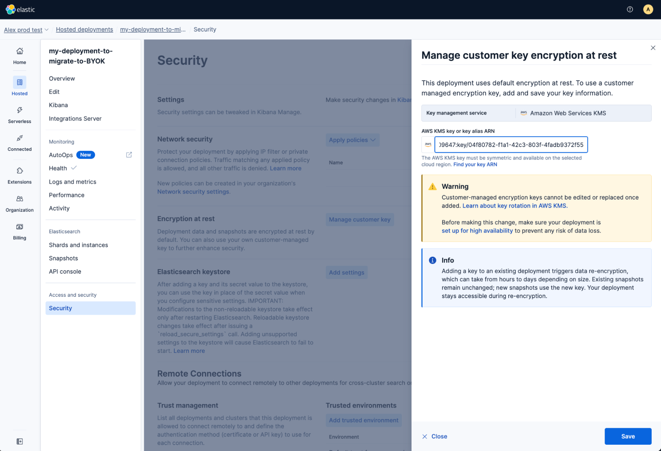This screenshot has height=451, width=661.
Task: Open AutoOps external link icon
Action: (129, 155)
